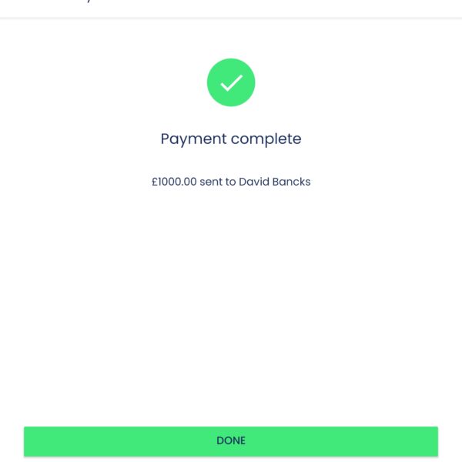This screenshot has width=462, height=462.
Task: Tap the white tick inside the green circle
Action: pos(231,82)
